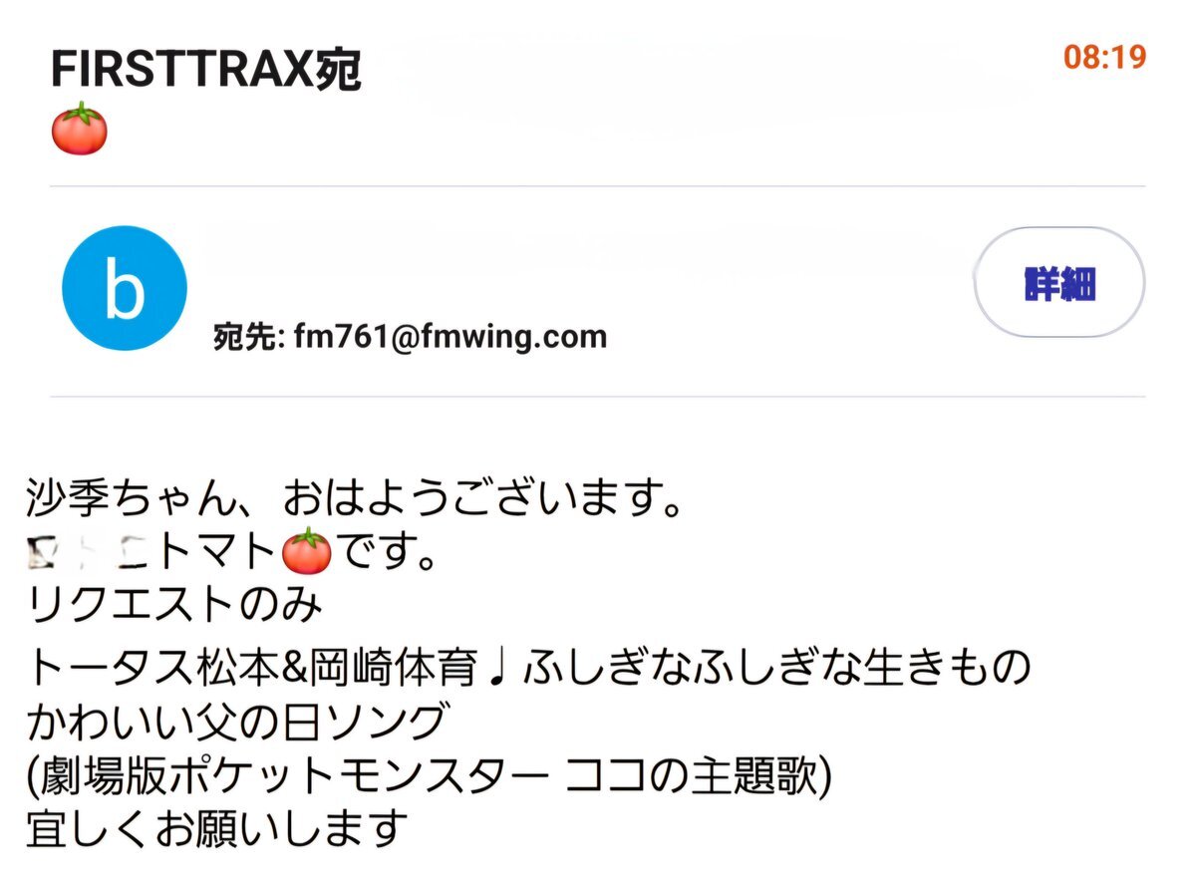Click the リクエストのみ line

pyautogui.click(x=174, y=607)
